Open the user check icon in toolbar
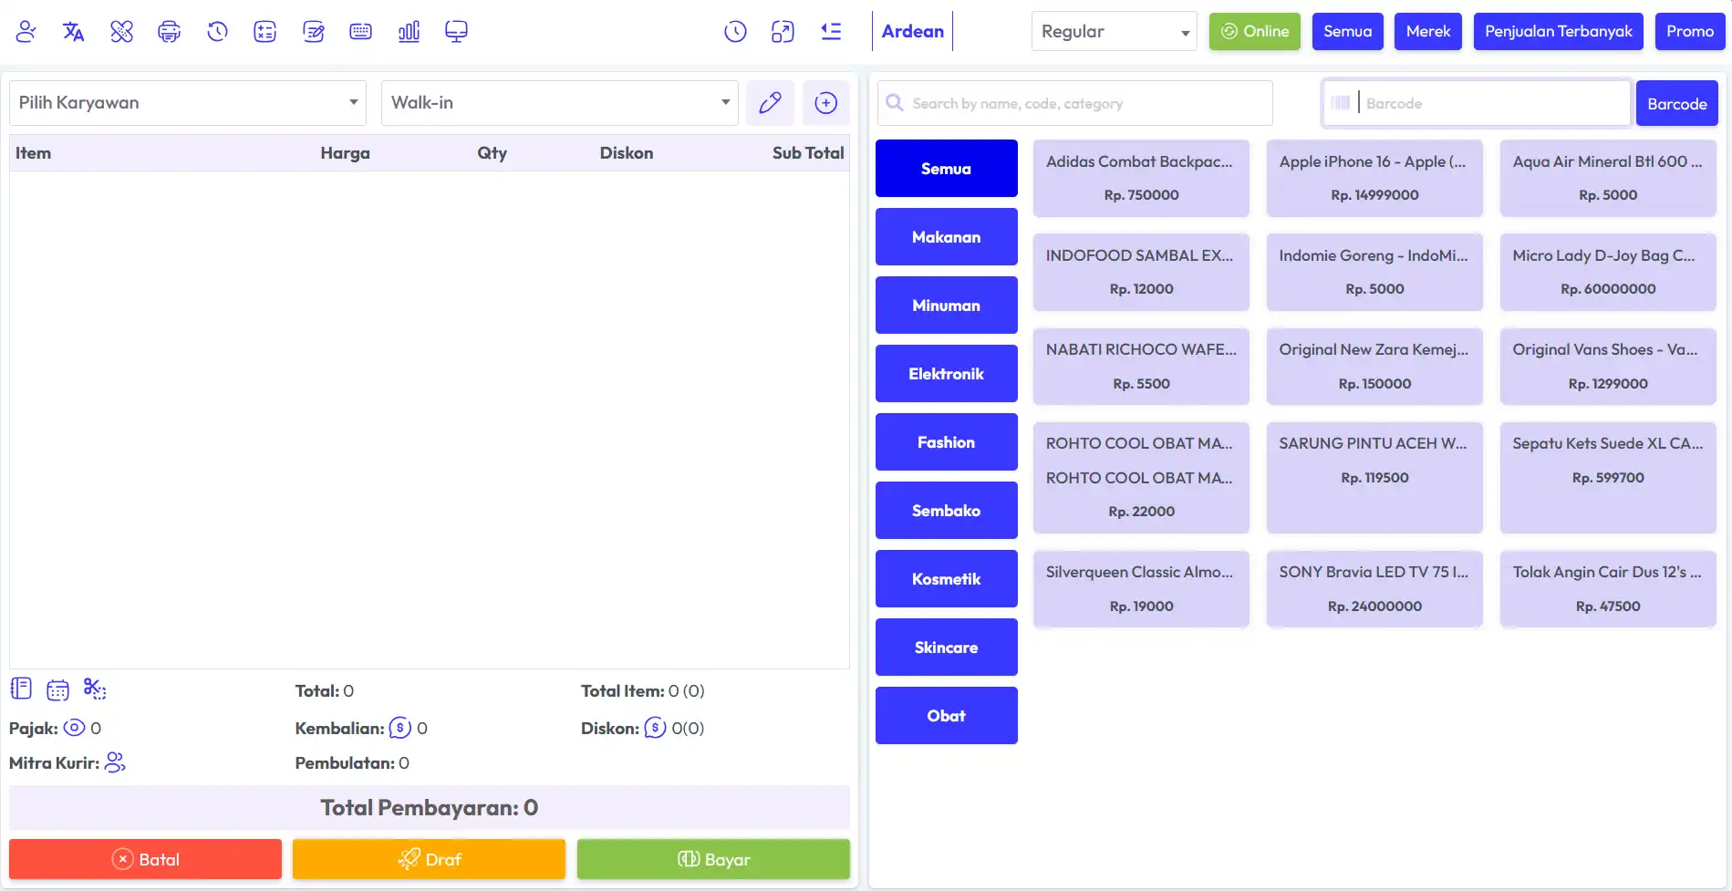The width and height of the screenshot is (1732, 891). tap(26, 32)
